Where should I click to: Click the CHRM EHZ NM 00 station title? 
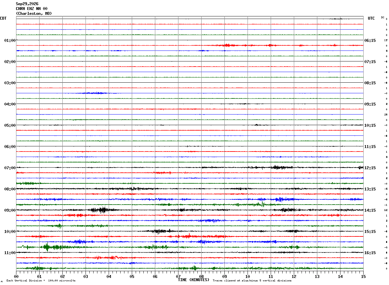(32, 9)
